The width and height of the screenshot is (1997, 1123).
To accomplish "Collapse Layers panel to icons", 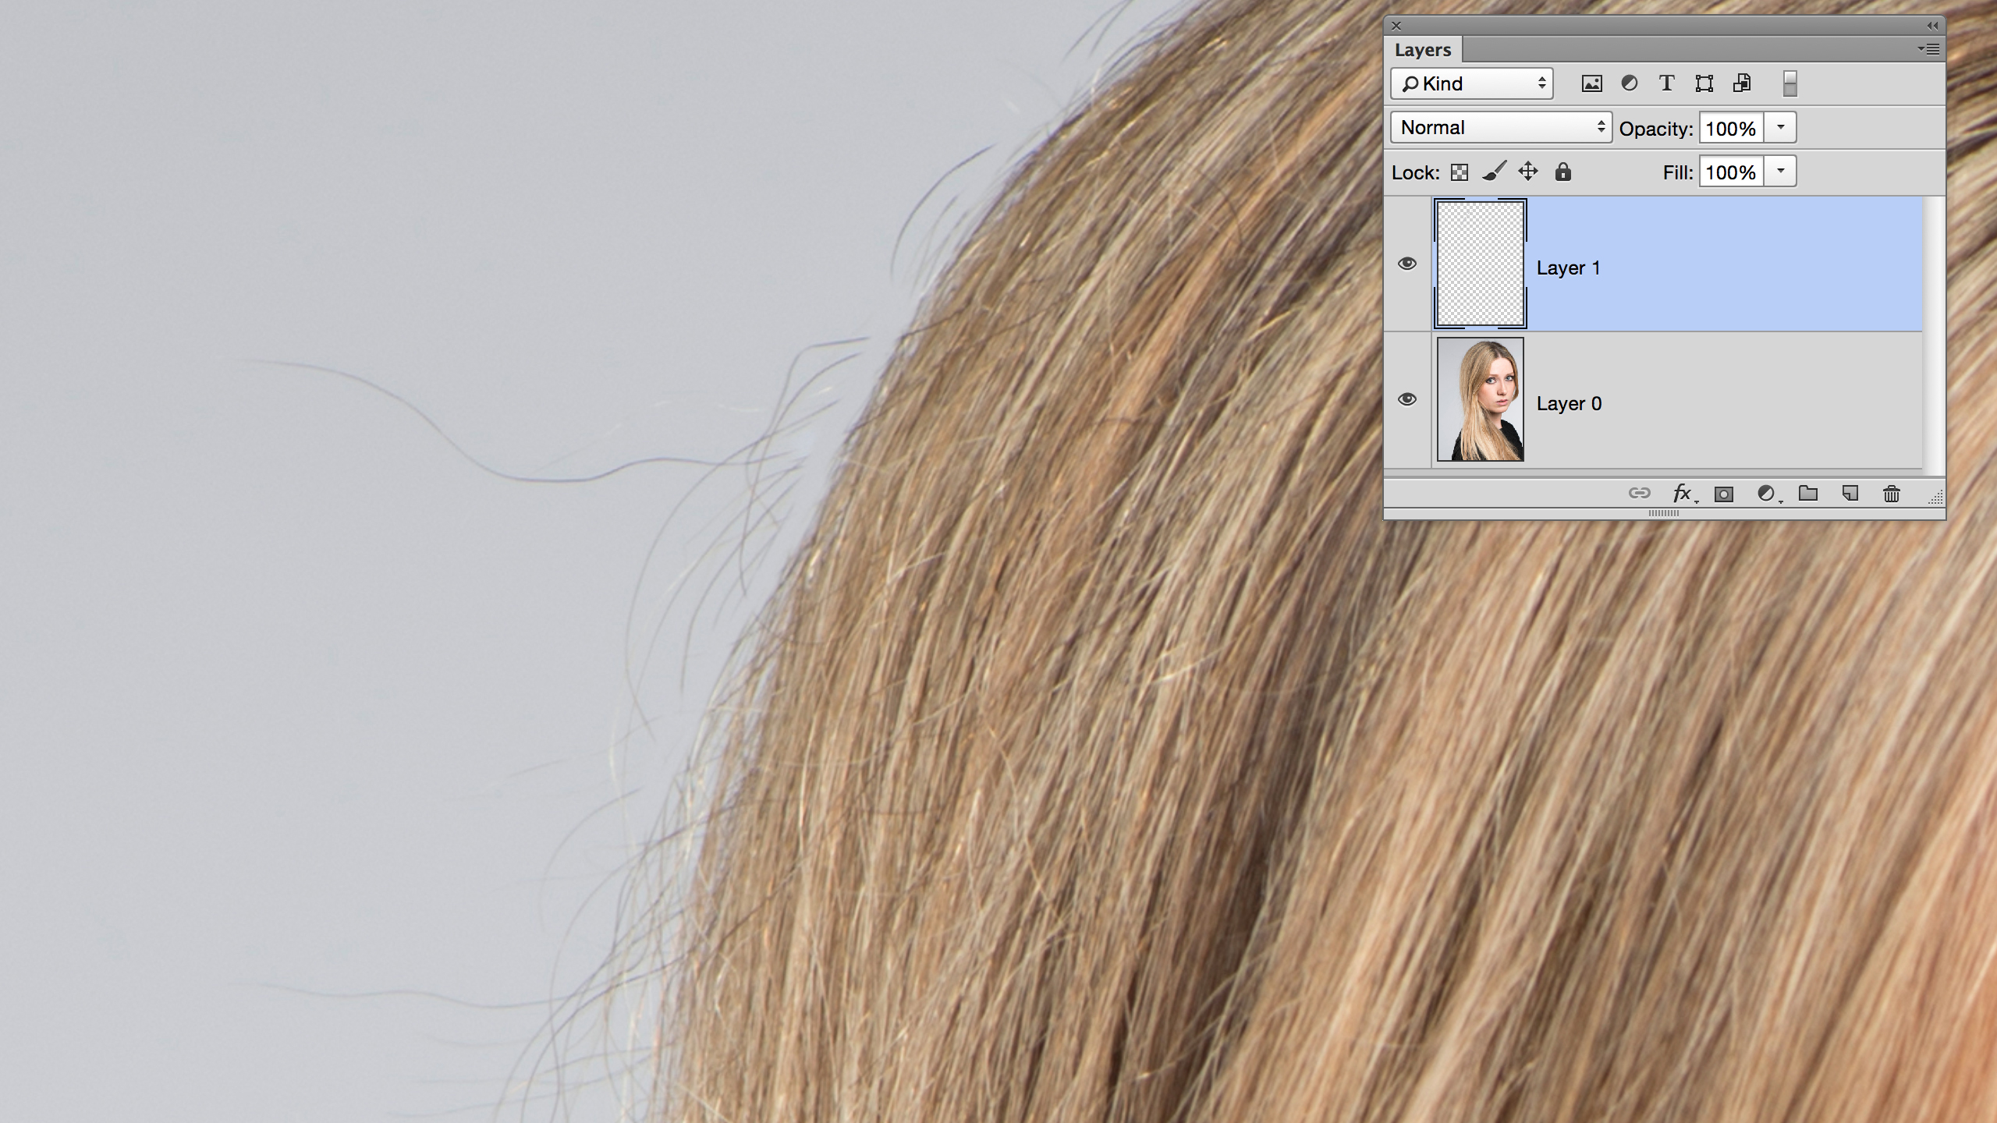I will (1932, 26).
